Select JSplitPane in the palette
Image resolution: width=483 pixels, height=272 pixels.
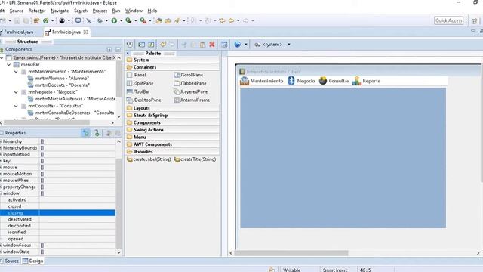tap(140, 83)
